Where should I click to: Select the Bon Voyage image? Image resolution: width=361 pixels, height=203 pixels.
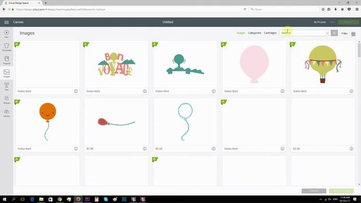click(116, 64)
